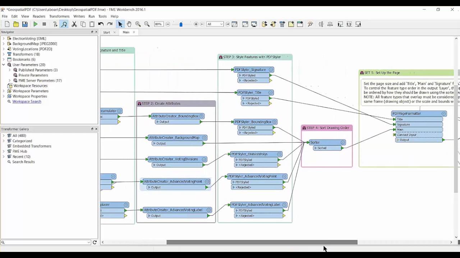Expand the PDFStyled port of PDFStyler_Signature
The image size is (460, 258).
tap(240, 75)
